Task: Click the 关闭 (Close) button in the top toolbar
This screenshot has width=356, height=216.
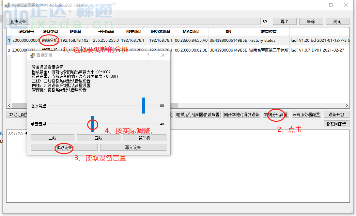Action: (x=337, y=21)
